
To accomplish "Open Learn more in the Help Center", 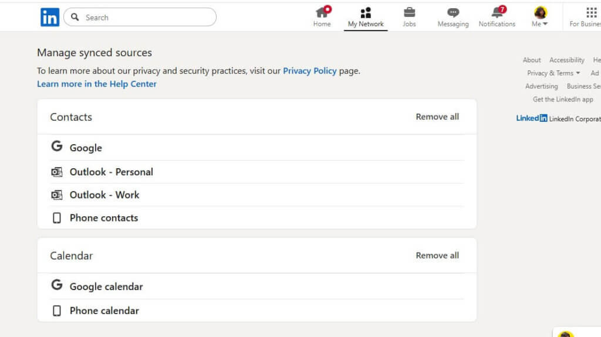I will [x=97, y=84].
